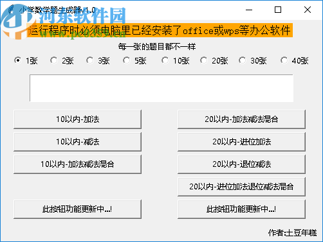The height and width of the screenshot is (242, 323).
Task: Click the 每一张的题目都不一样 label
Action: point(157,47)
